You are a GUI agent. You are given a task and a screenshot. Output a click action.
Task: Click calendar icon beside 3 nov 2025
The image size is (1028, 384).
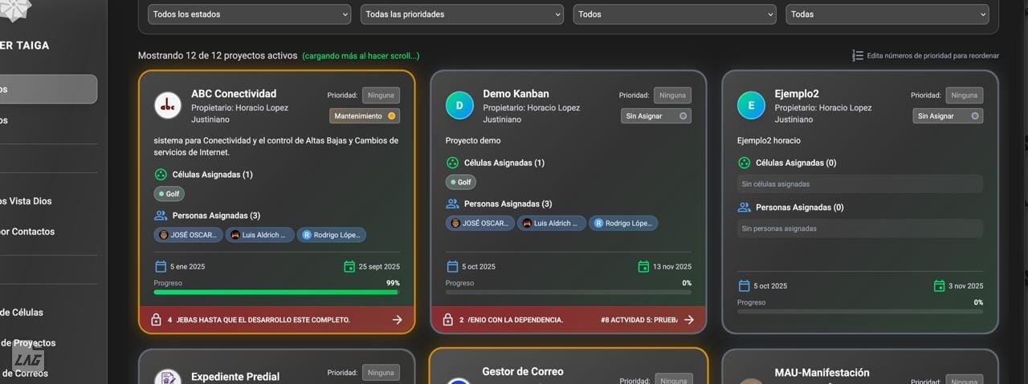[940, 285]
